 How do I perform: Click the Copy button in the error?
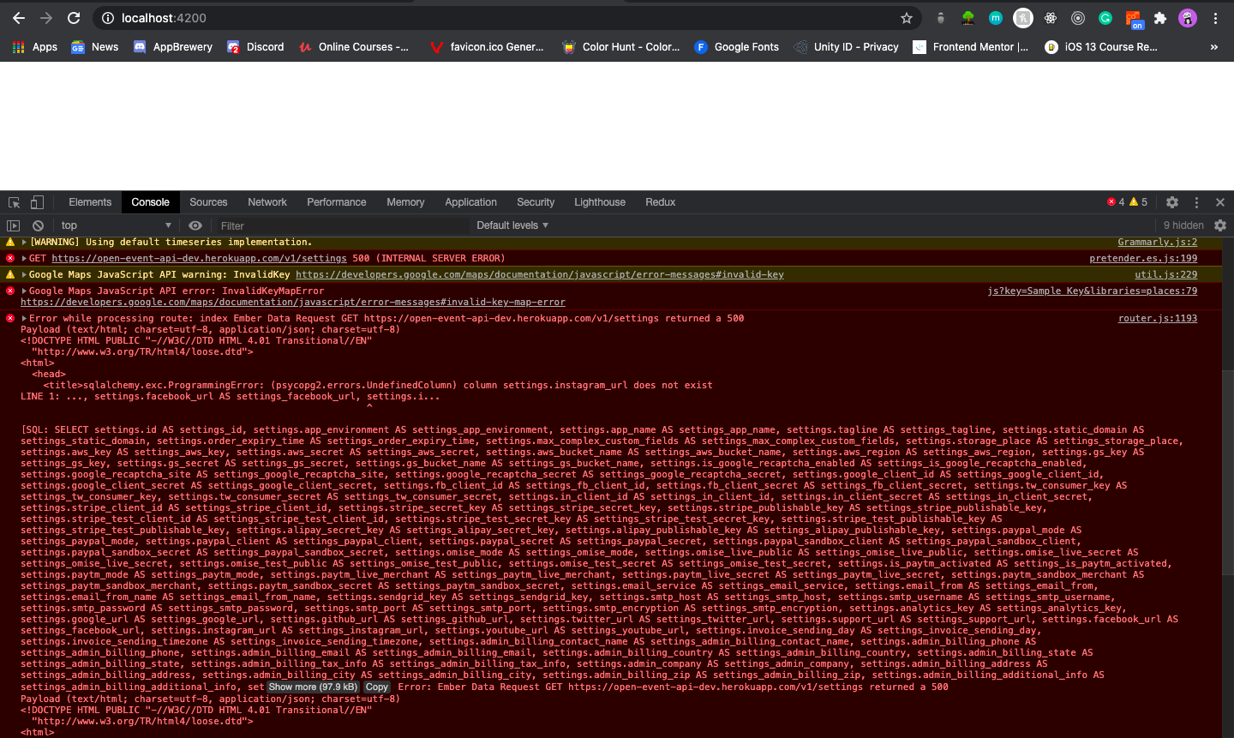coord(376,687)
